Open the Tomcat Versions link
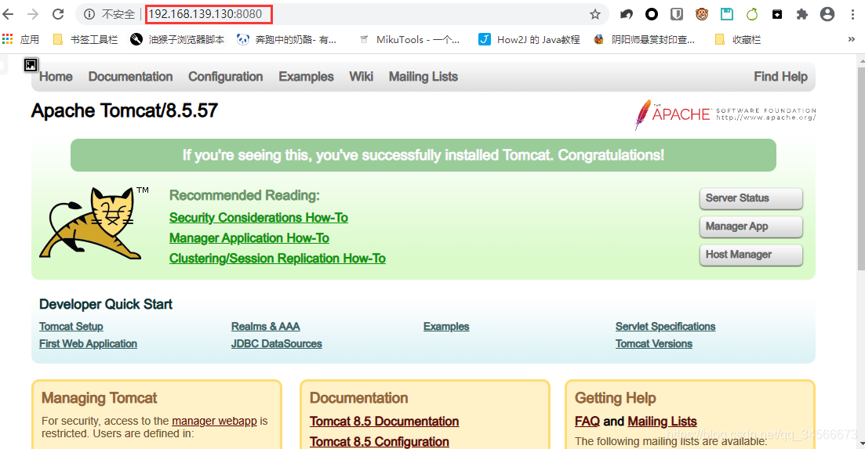This screenshot has height=449, width=865. click(x=654, y=343)
